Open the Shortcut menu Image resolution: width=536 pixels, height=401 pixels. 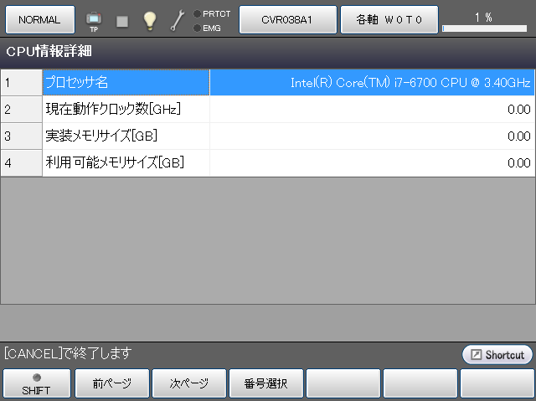click(x=497, y=355)
